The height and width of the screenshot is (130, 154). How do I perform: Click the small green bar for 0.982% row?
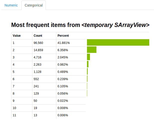click(88, 64)
